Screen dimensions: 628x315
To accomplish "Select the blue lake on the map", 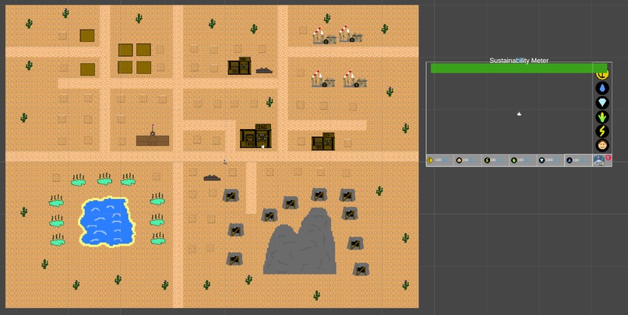I will point(107,222).
